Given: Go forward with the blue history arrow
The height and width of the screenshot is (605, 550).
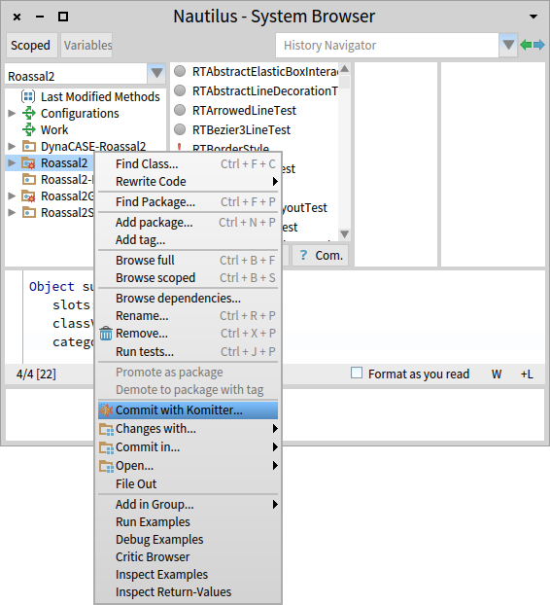Looking at the screenshot, I should [x=538, y=45].
